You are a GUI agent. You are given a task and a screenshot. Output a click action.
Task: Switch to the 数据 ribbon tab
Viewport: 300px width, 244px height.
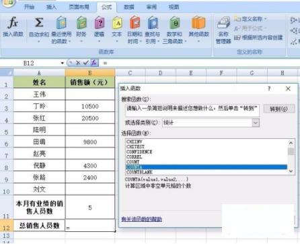click(x=129, y=7)
